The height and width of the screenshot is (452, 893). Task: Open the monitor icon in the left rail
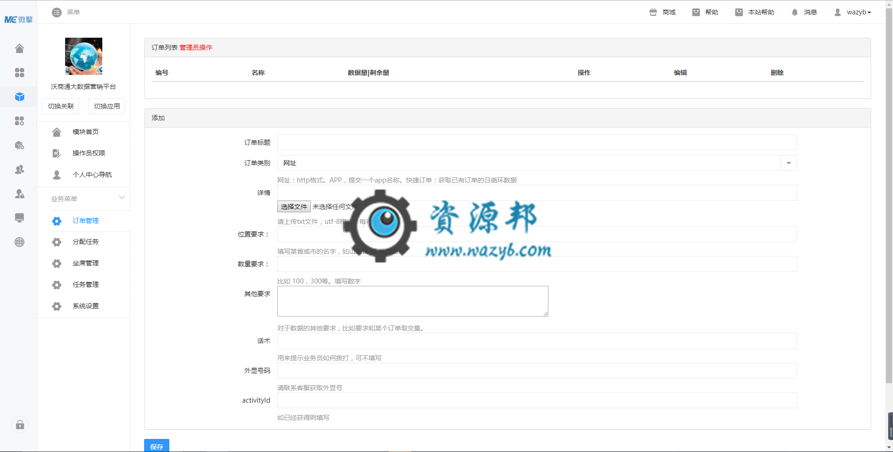pos(20,218)
